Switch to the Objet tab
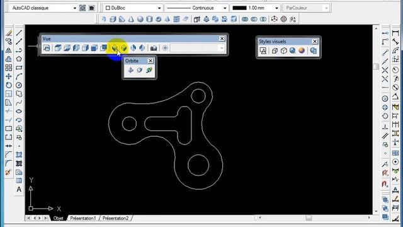 58,218
